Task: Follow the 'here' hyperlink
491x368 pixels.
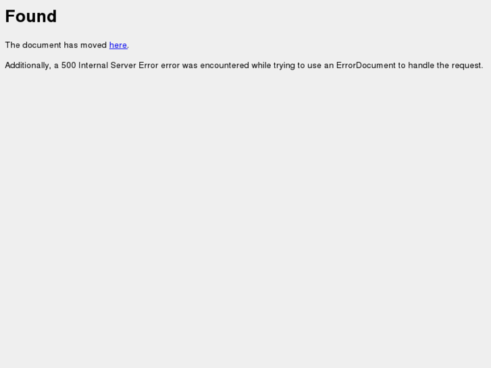Action: 118,45
